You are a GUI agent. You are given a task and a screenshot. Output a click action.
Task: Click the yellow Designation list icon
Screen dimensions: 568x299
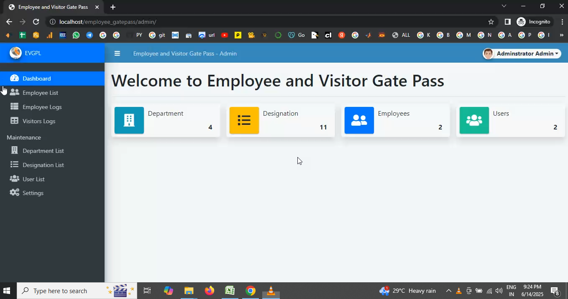click(x=244, y=120)
